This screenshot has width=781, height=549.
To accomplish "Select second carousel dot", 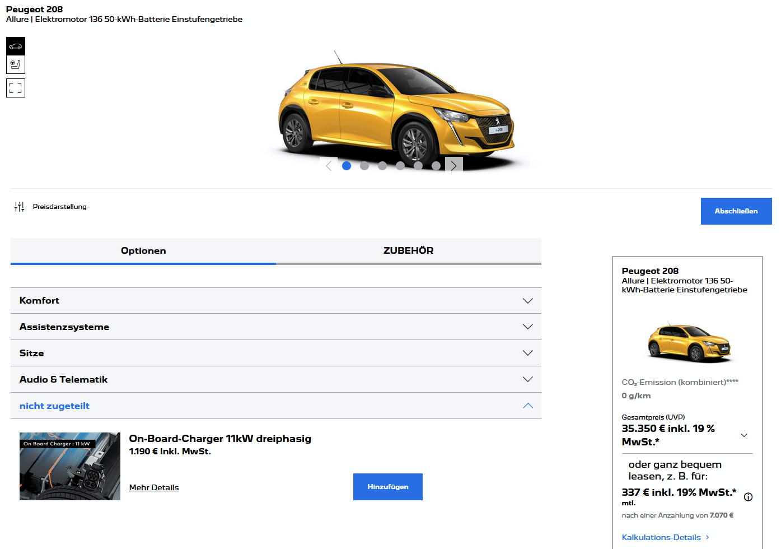I will [364, 166].
